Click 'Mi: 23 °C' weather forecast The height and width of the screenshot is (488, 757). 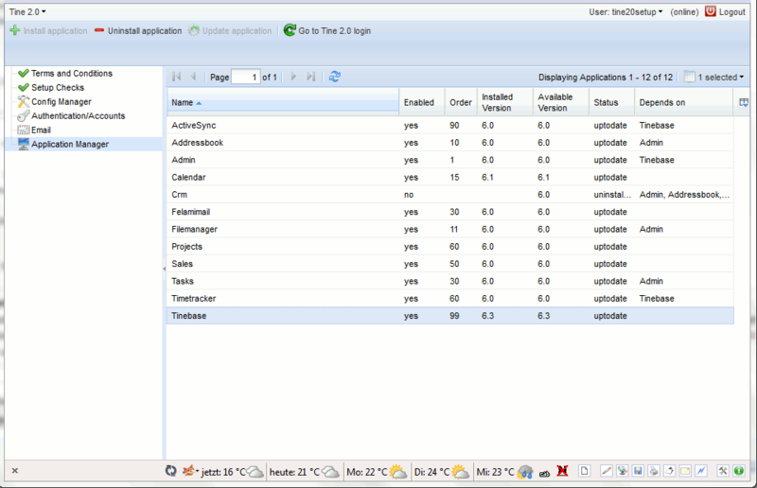[x=504, y=472]
